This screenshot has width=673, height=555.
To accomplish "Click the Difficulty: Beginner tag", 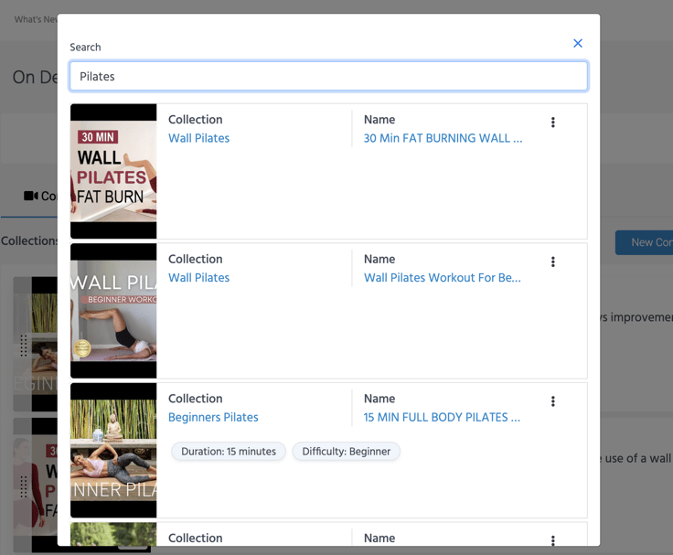I will pyautogui.click(x=347, y=452).
